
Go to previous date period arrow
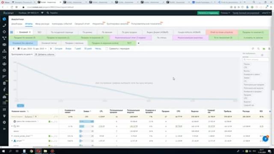[14, 48]
